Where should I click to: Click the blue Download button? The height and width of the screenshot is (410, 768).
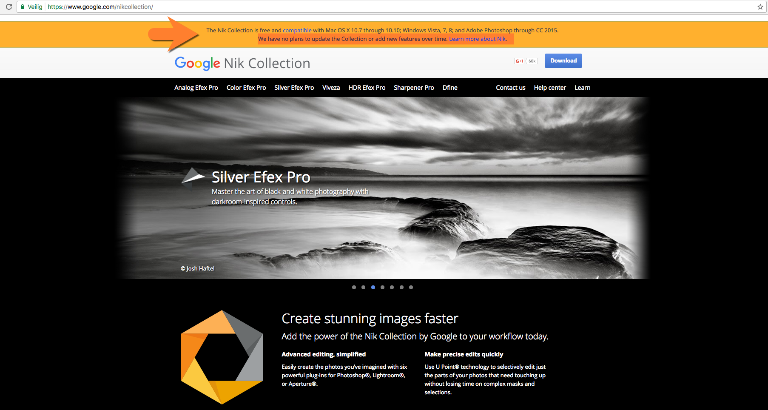coord(563,61)
